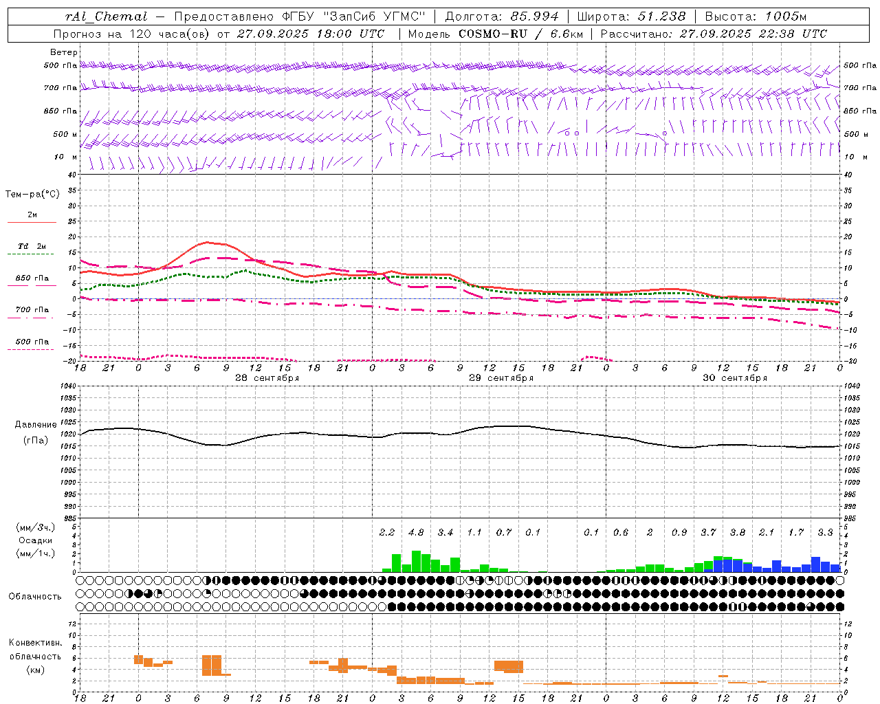Click the Осадки precipitation label

tap(35, 540)
